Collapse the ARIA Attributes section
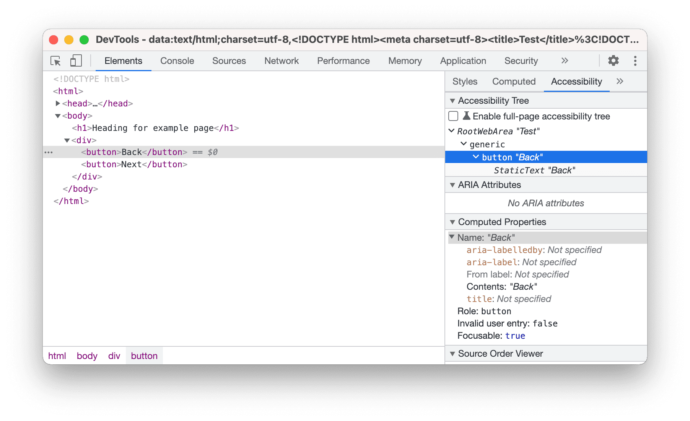This screenshot has width=690, height=421. pos(453,184)
